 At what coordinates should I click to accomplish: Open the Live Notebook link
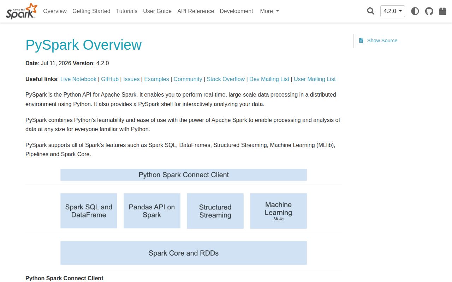(78, 79)
